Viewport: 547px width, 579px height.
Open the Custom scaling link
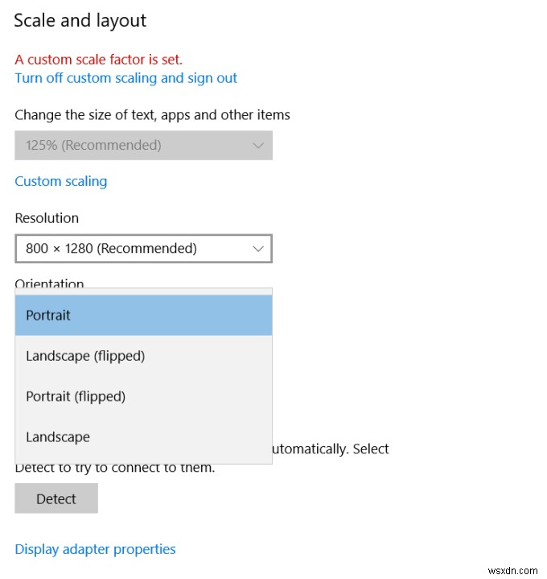(x=61, y=181)
